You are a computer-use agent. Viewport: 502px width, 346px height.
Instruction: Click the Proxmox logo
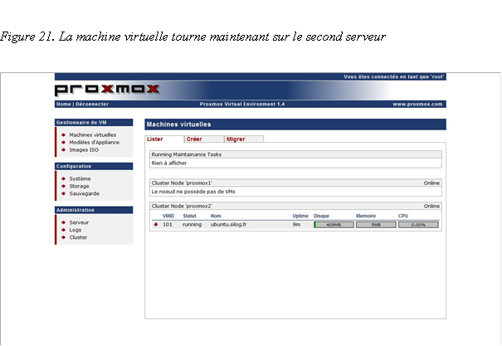[x=107, y=90]
